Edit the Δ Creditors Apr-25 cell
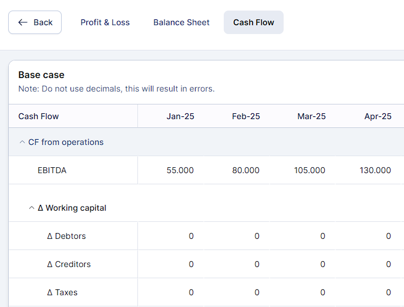Viewport: 404px width, 307px height. (368, 264)
